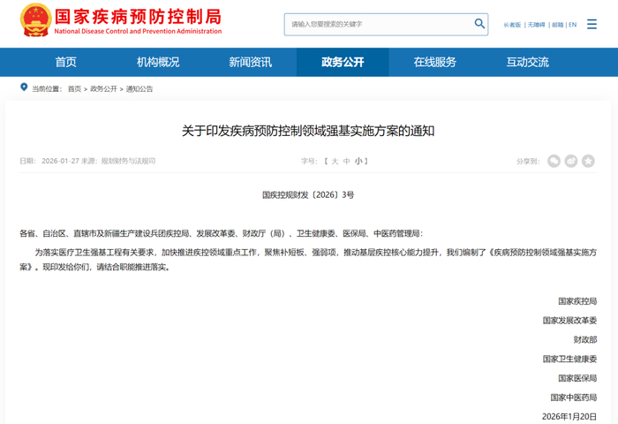Click the signature 国家疾控局
The image size is (618, 424).
click(577, 301)
